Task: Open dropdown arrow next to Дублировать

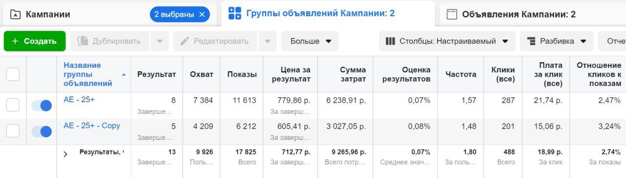Action: click(x=159, y=41)
